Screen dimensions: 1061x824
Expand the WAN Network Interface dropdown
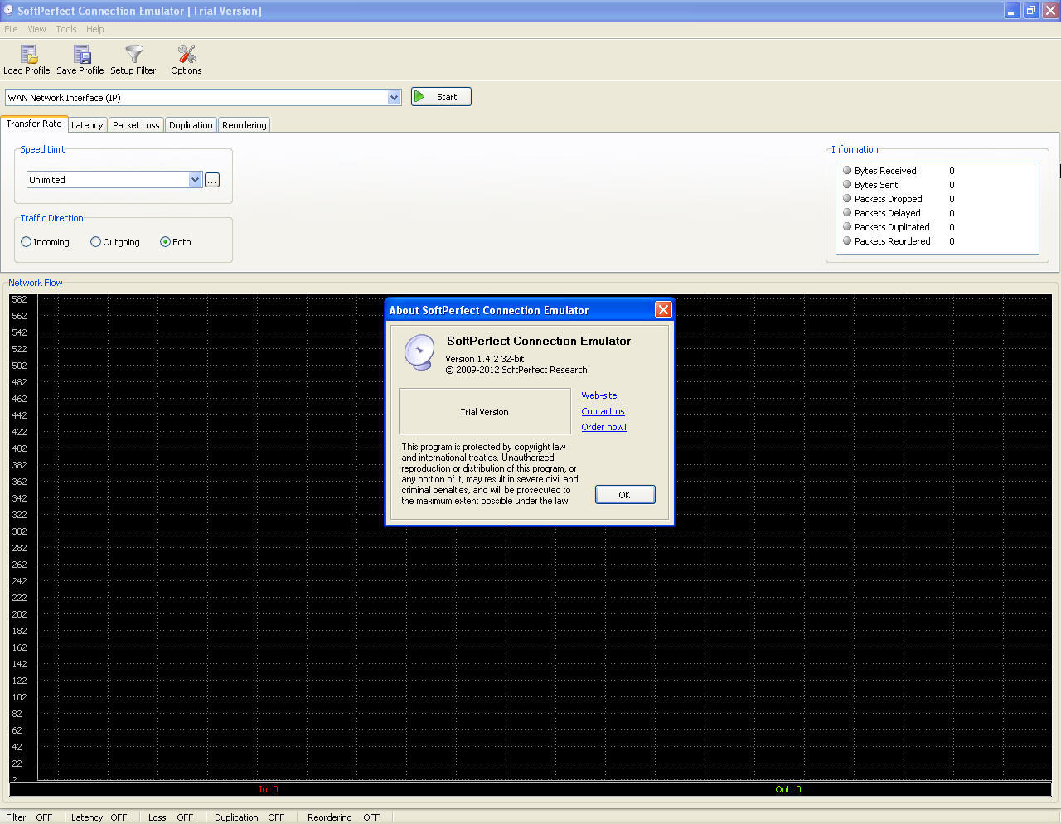394,98
